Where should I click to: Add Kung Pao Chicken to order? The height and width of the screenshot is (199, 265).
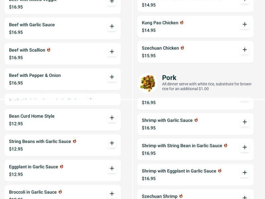pyautogui.click(x=245, y=24)
